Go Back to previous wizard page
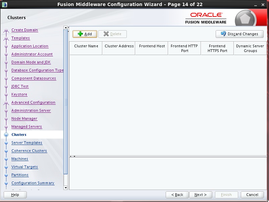 [x=177, y=195]
